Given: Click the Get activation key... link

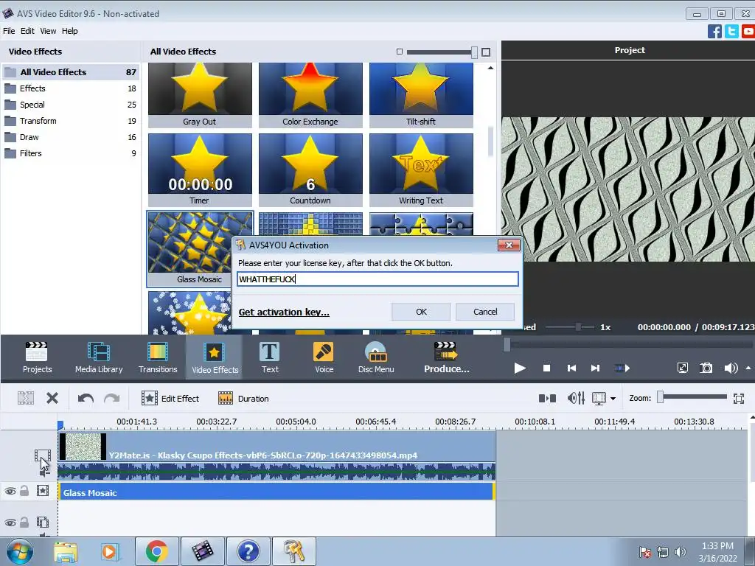Looking at the screenshot, I should 284,312.
